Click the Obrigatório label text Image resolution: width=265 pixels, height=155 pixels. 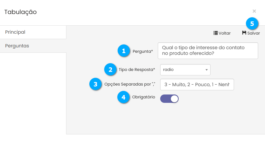point(144,97)
